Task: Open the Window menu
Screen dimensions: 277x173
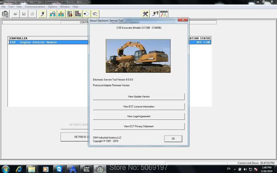Action: pyautogui.click(x=65, y=7)
